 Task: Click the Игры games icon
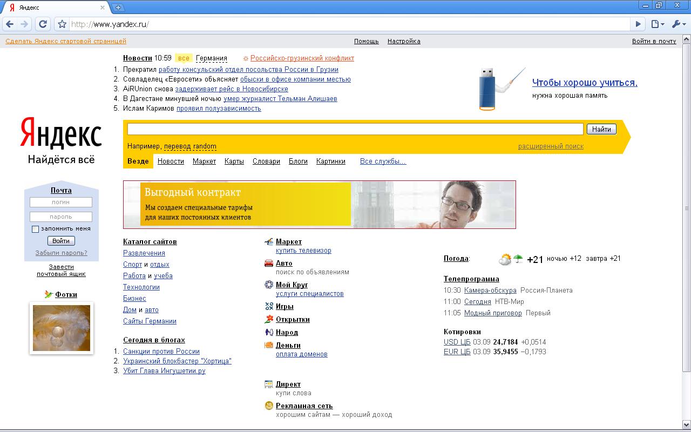click(x=269, y=306)
